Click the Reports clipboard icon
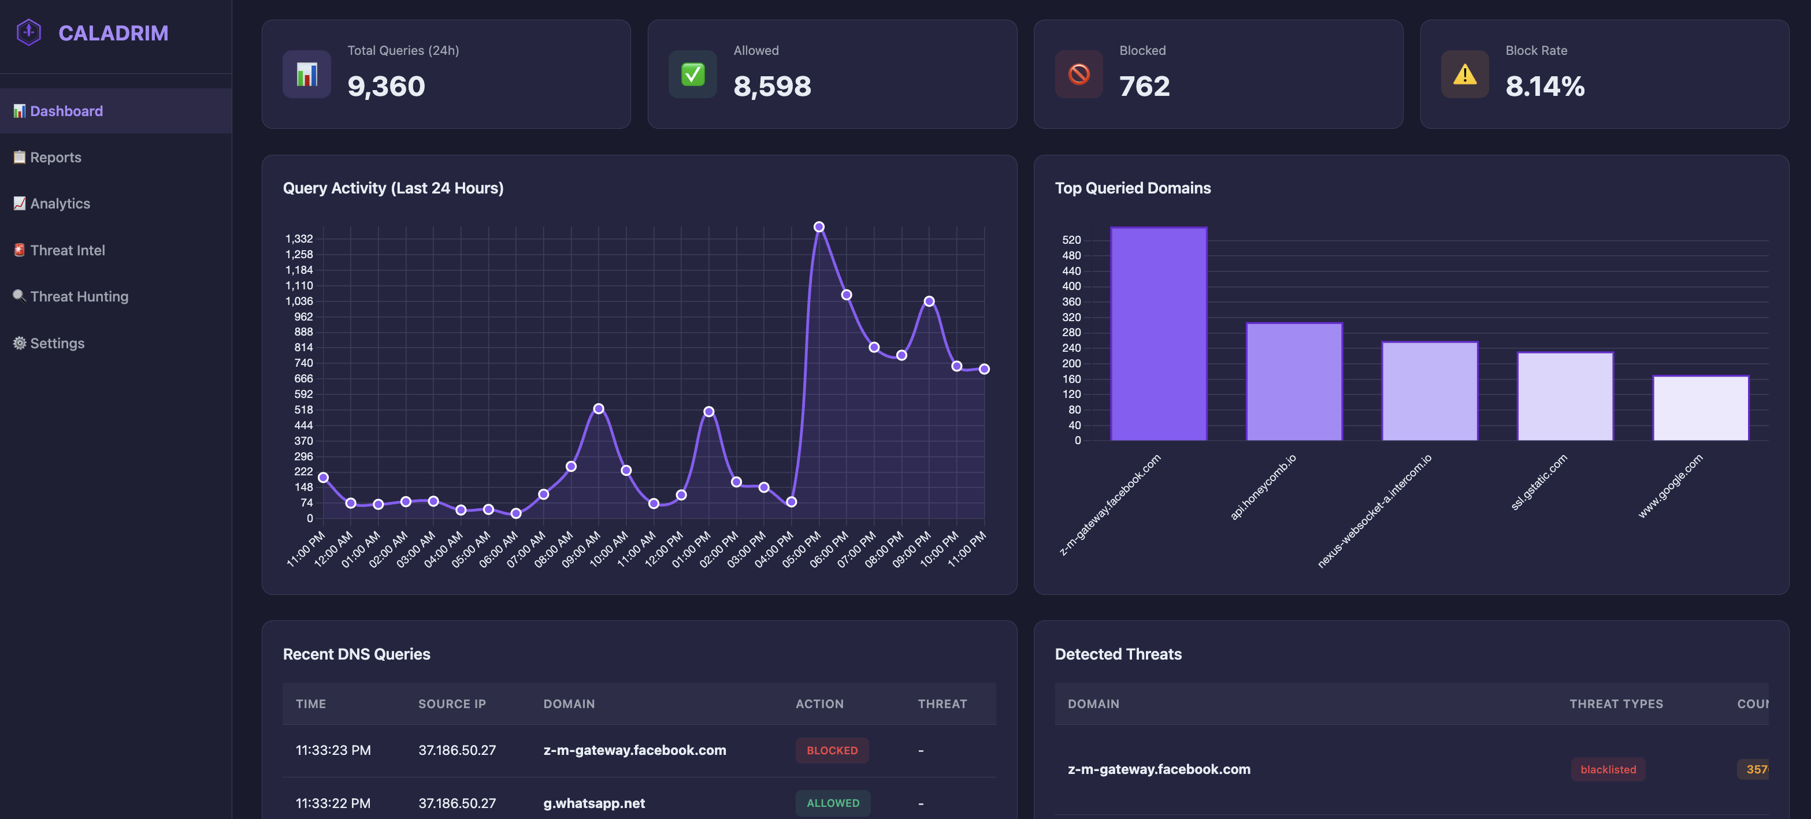The width and height of the screenshot is (1811, 819). click(19, 157)
